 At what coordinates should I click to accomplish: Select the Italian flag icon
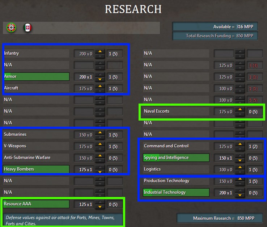pyautogui.click(x=27, y=28)
